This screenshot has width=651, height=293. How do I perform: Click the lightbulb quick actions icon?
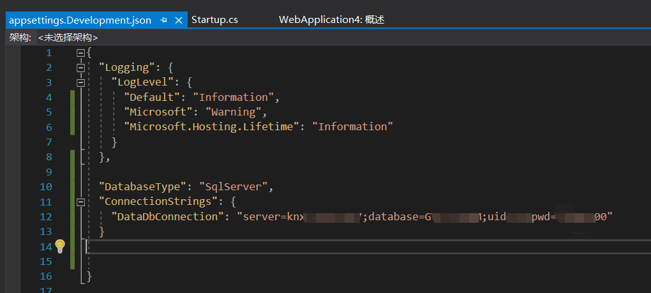coord(60,246)
